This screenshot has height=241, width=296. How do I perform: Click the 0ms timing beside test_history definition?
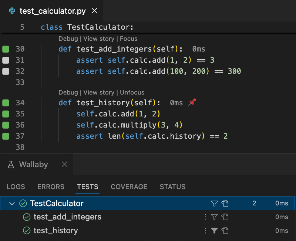[x=176, y=103]
